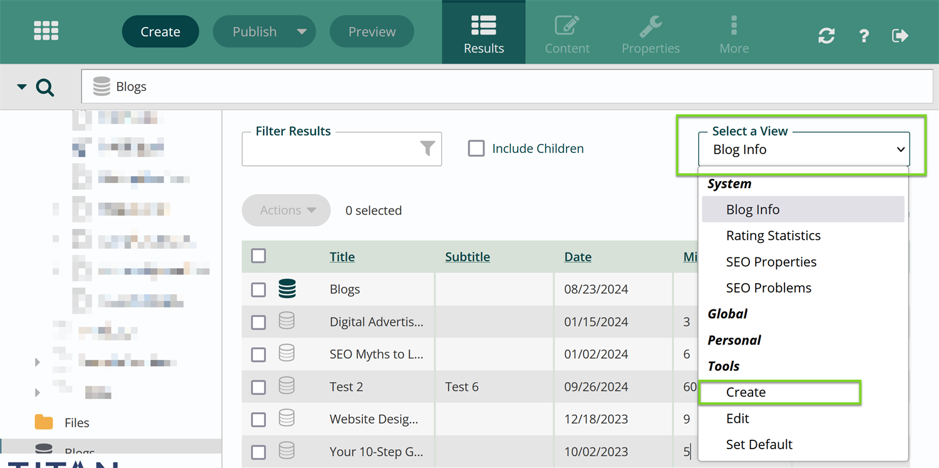Image resolution: width=939 pixels, height=468 pixels.
Task: Click the Files folder icon in tree
Action: pyautogui.click(x=44, y=422)
